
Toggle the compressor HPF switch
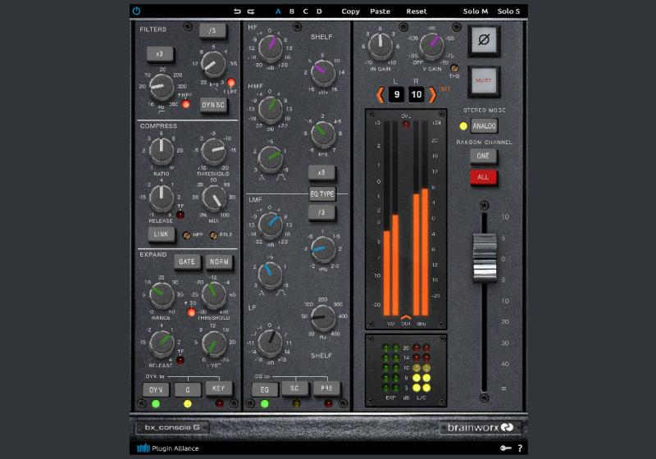coord(187,235)
